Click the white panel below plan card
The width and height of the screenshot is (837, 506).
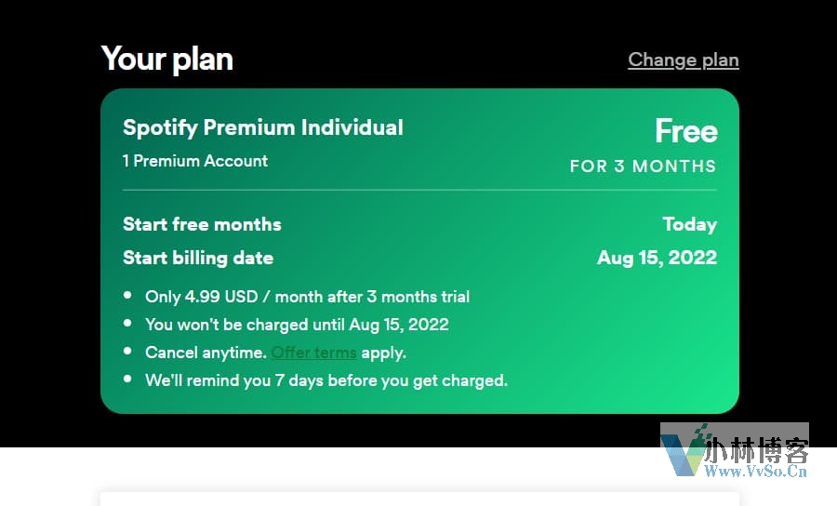419,499
